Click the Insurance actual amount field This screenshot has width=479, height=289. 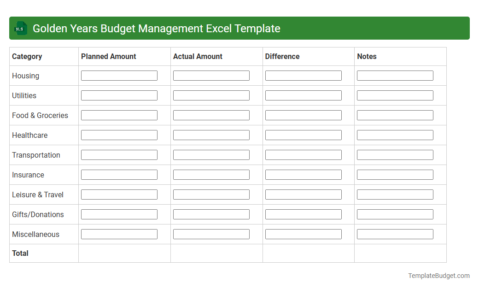211,174
